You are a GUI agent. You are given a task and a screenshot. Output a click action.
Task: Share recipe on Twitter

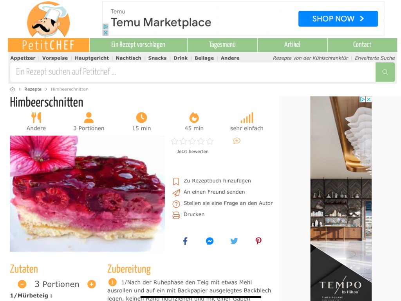pos(234,241)
